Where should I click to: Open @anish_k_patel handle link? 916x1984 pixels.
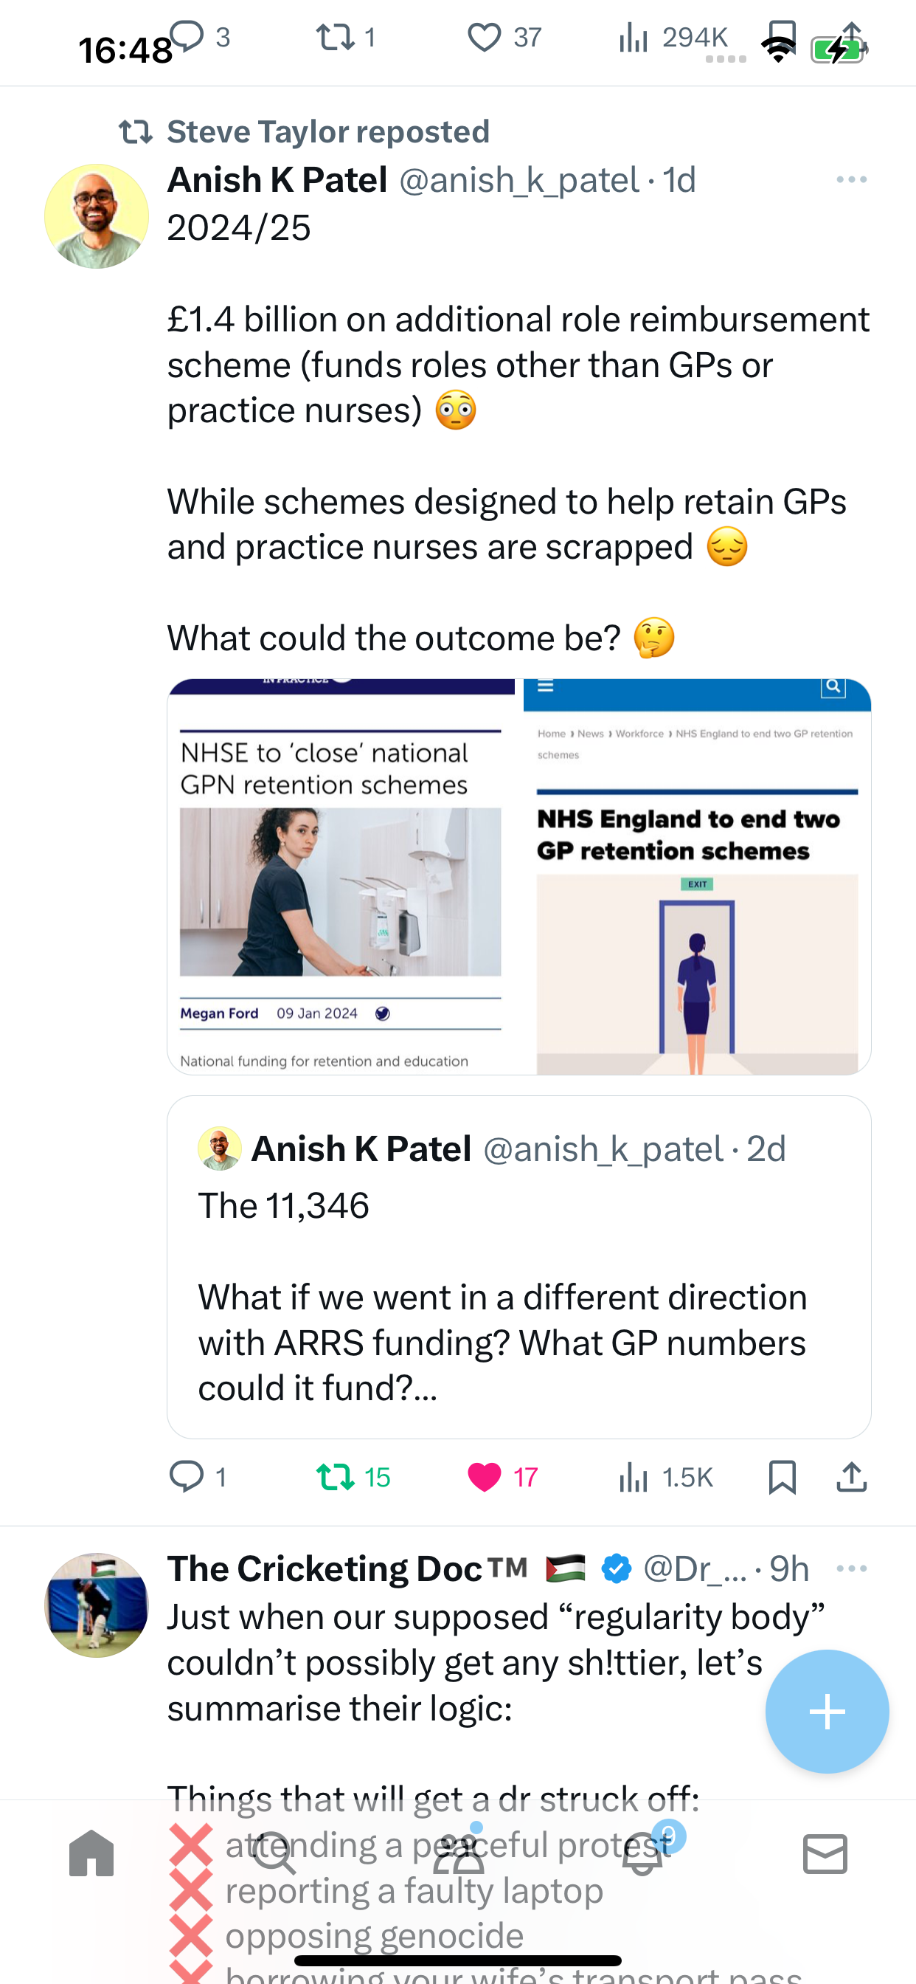click(519, 180)
